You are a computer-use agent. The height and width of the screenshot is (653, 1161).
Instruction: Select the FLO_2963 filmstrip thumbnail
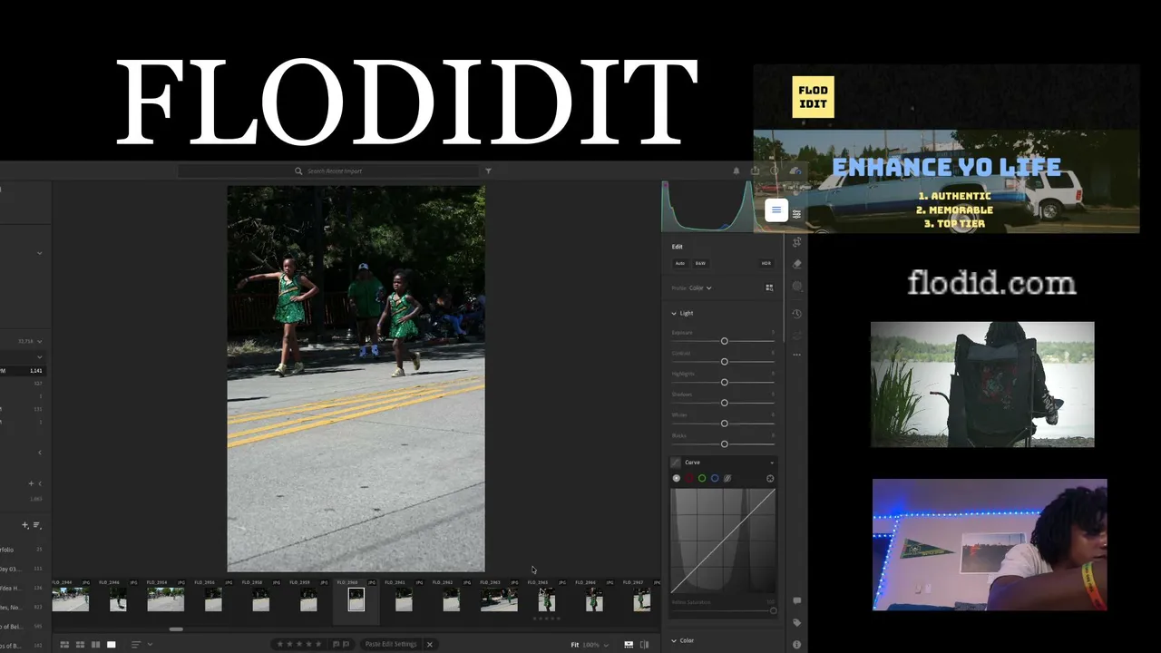tap(498, 599)
